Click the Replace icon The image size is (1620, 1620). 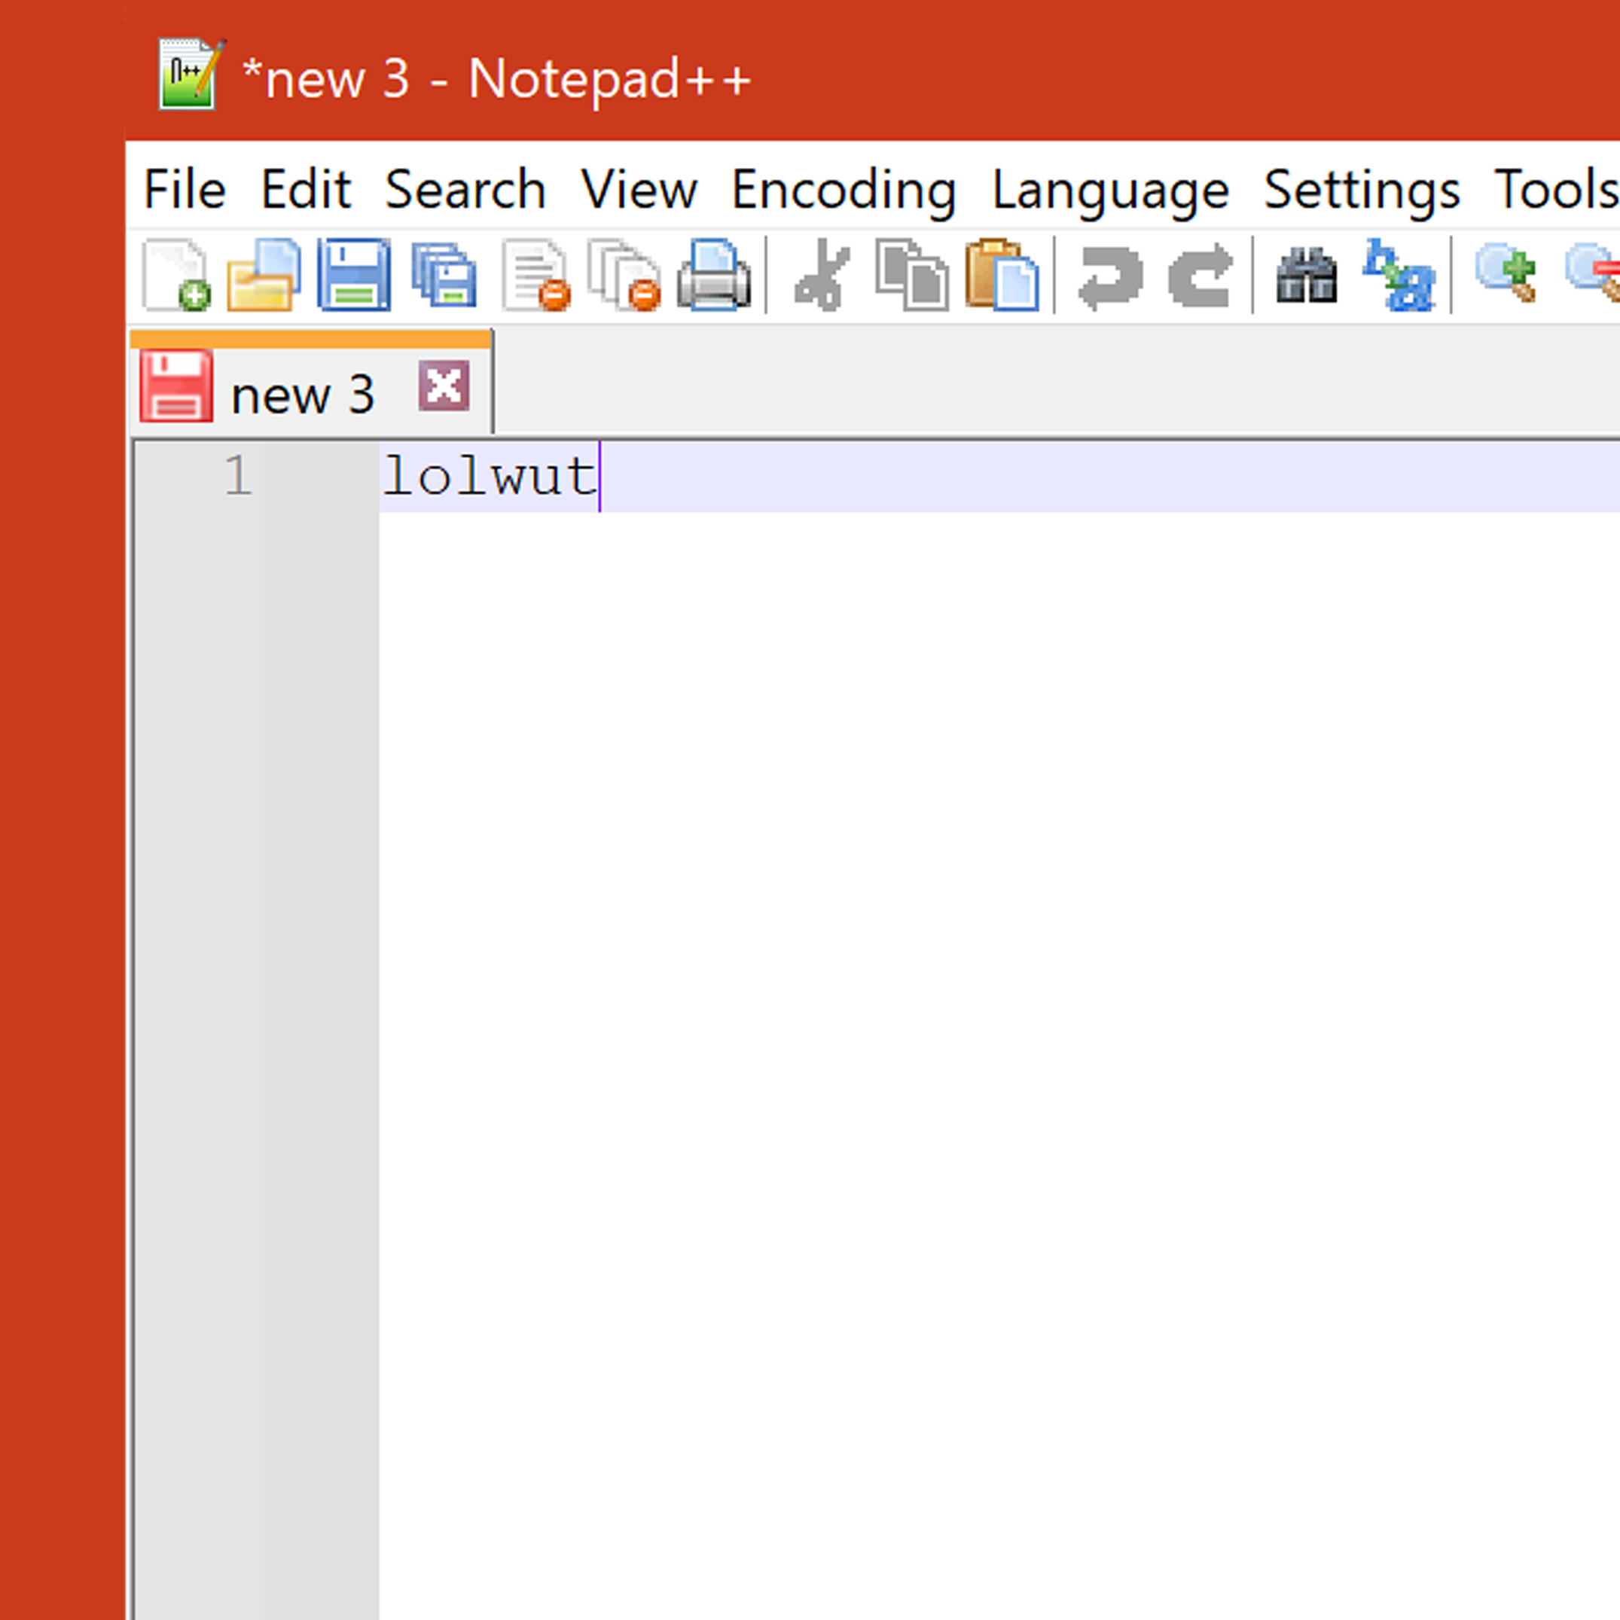pyautogui.click(x=1399, y=275)
